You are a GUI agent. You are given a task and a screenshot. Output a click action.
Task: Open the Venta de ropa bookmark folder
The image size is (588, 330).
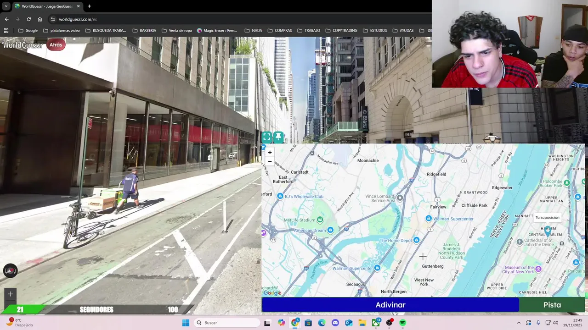point(177,31)
